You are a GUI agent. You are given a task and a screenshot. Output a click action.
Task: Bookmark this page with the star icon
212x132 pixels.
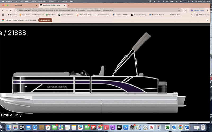[179, 10]
